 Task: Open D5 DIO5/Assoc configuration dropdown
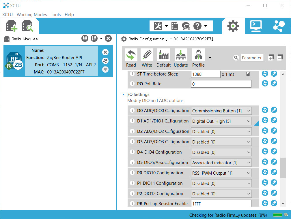point(221,163)
